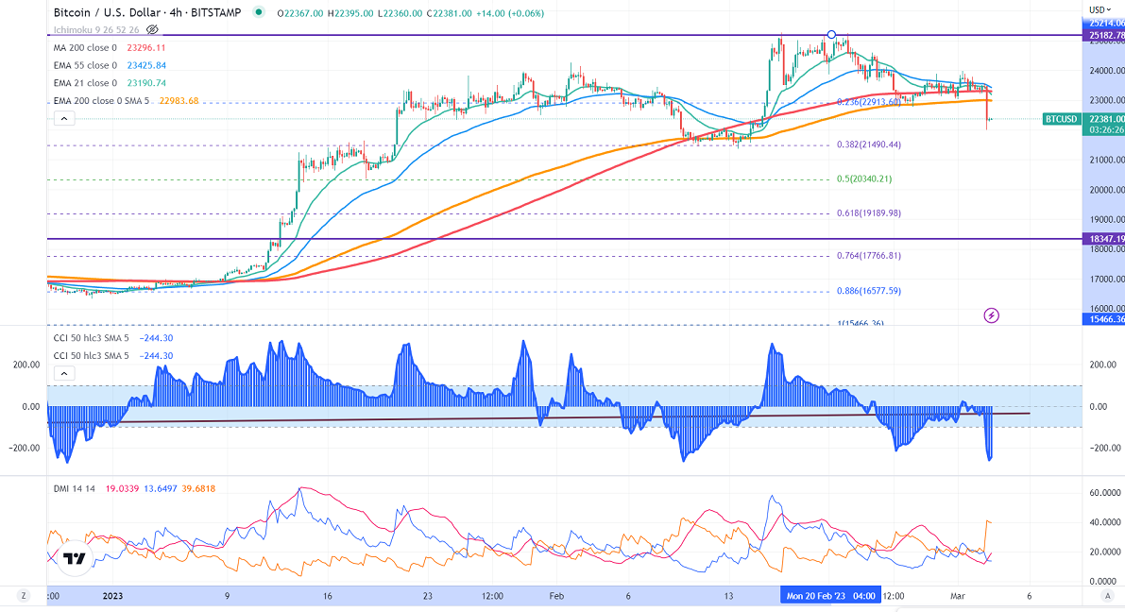Click the TradingView logo icon
The height and width of the screenshot is (612, 1125).
coord(73,558)
